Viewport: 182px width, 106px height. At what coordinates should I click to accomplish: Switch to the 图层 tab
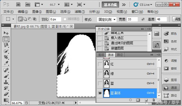point(101,55)
